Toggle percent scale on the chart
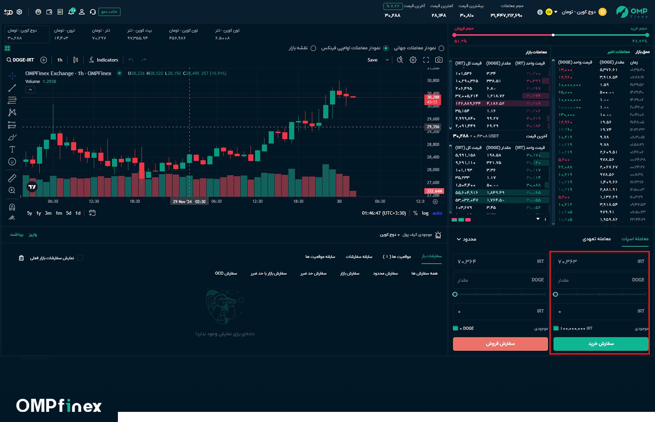This screenshot has width=655, height=422. tap(415, 213)
